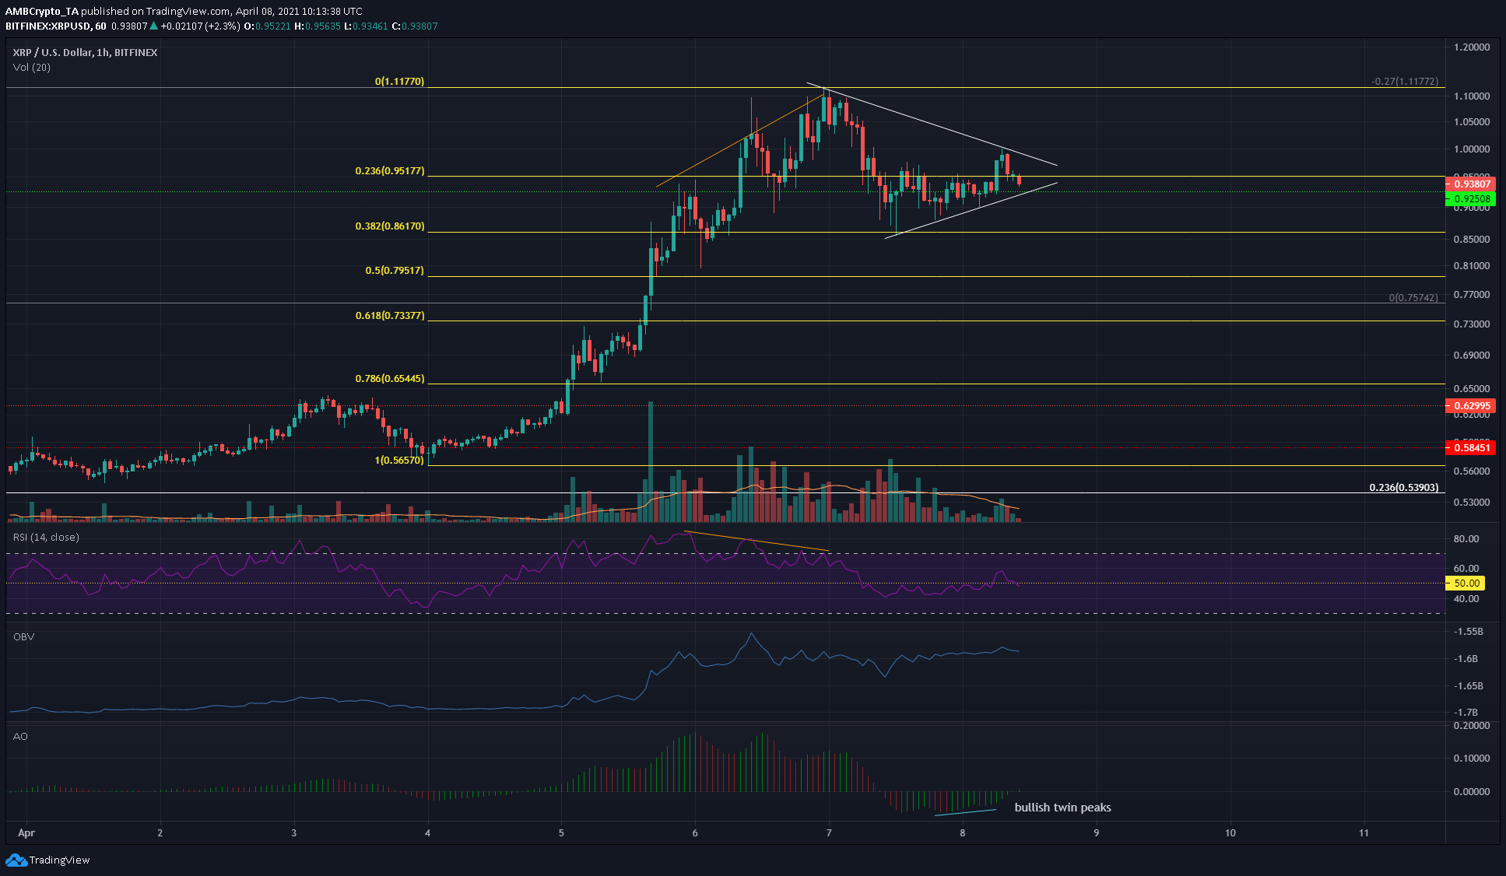Click the TradingView wordmark at bottom left

coord(59,860)
